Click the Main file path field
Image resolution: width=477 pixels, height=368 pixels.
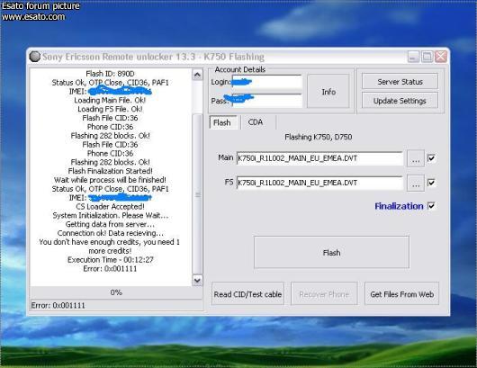click(x=319, y=158)
